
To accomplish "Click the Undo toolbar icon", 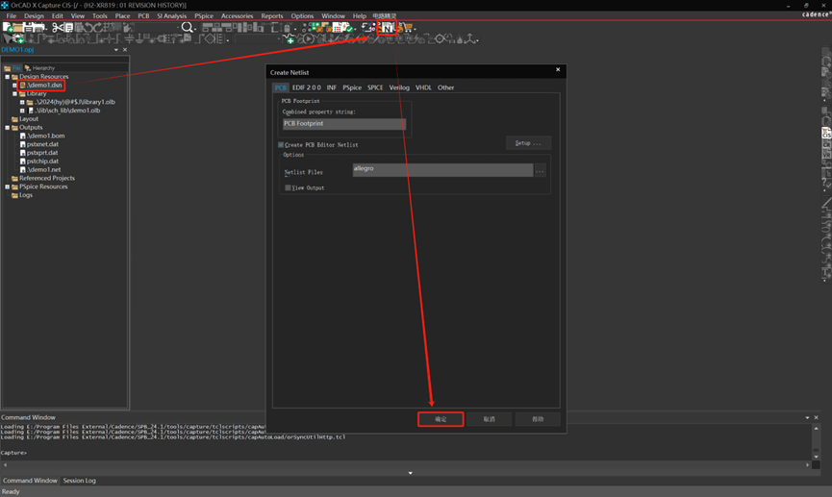I will (88, 27).
